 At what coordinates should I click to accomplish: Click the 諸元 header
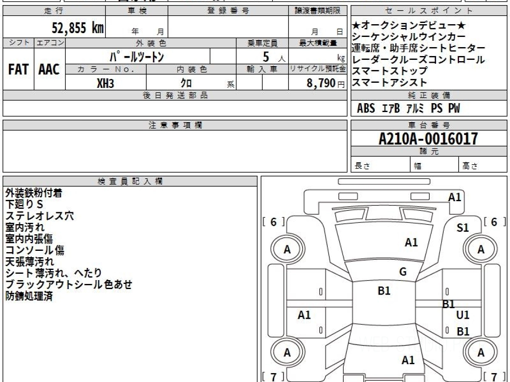click(x=429, y=152)
